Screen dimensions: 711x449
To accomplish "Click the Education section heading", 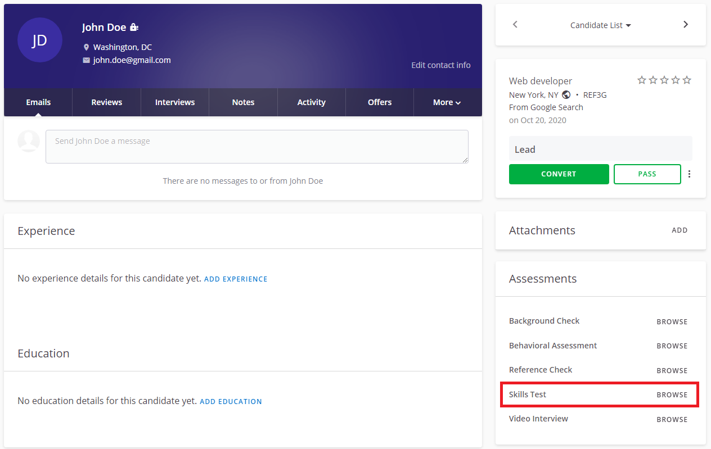I will pos(44,353).
